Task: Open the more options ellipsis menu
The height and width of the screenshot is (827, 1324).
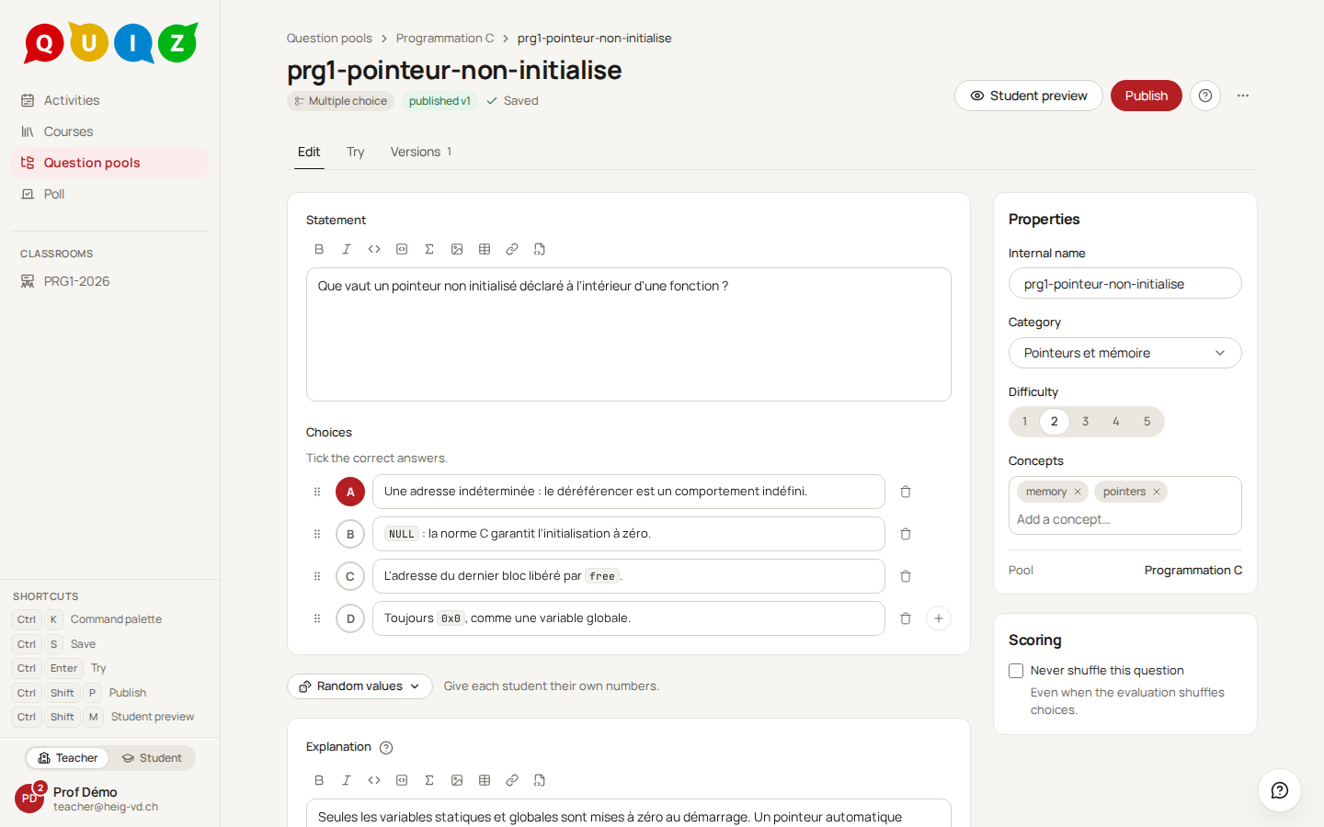Action: [x=1243, y=96]
